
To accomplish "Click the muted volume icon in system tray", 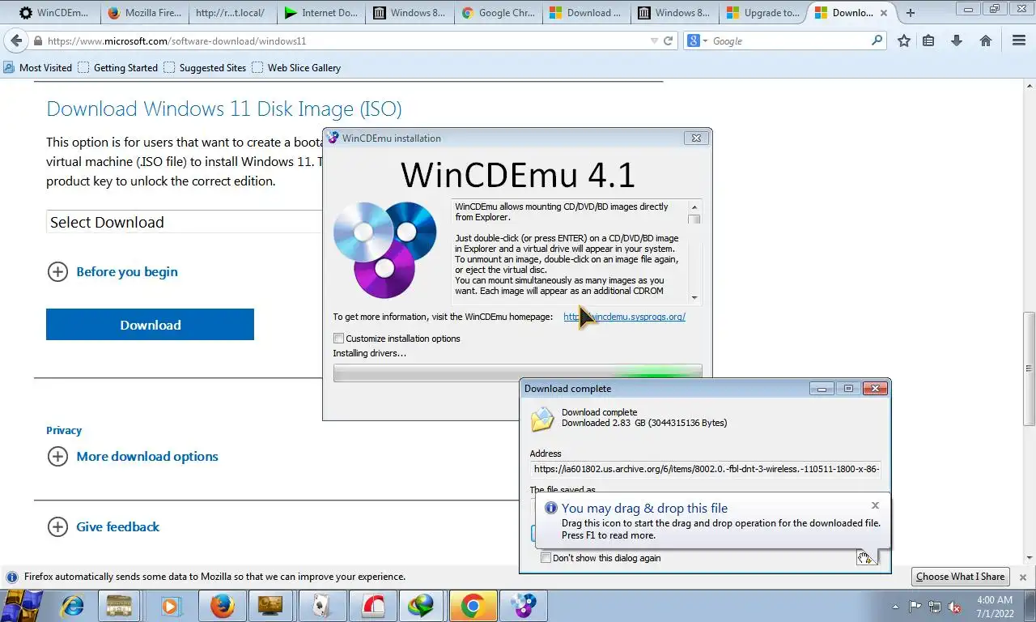I will tap(954, 607).
